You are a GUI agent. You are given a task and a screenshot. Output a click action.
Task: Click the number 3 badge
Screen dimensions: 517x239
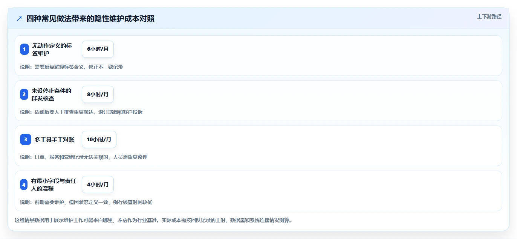26,139
